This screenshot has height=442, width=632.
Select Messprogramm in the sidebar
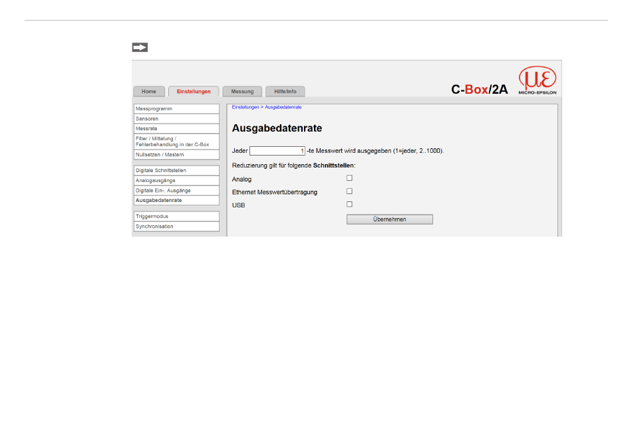176,109
